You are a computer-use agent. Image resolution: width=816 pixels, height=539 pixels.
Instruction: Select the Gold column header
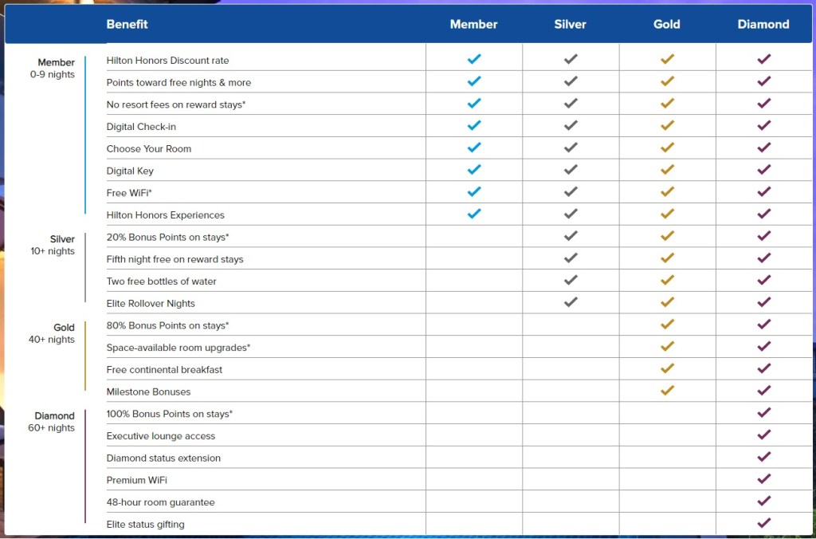click(667, 24)
